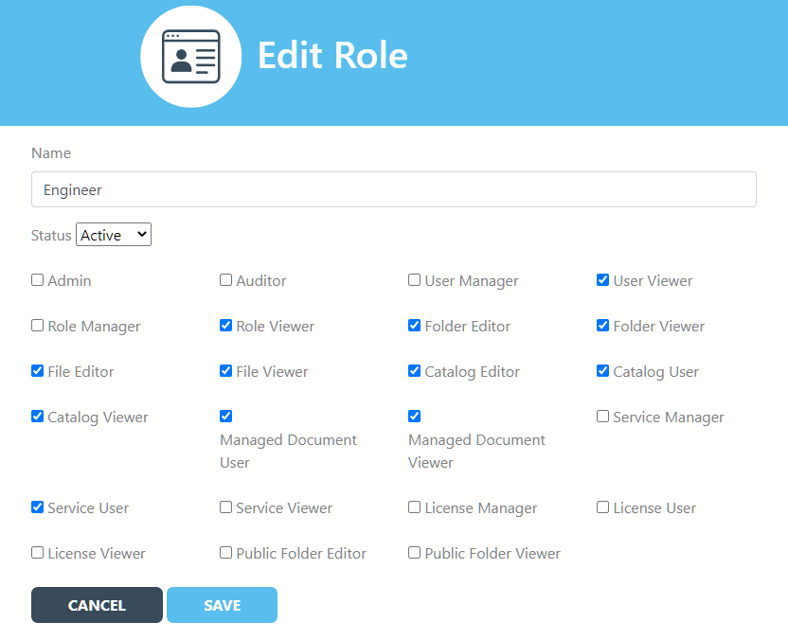Enable the Service Manager checkbox
This screenshot has height=640, width=788.
pyautogui.click(x=602, y=416)
